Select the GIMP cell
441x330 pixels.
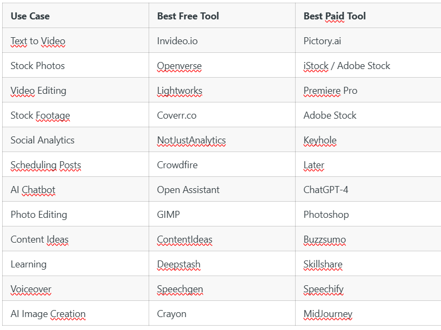[222, 214]
